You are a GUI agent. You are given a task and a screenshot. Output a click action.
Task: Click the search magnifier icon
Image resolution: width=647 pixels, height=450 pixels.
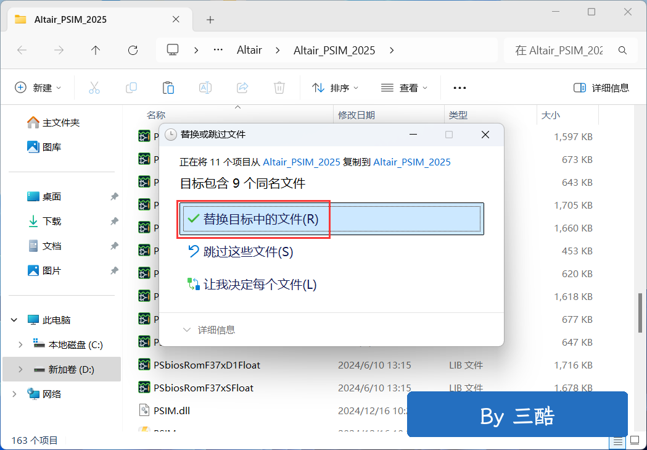point(623,51)
